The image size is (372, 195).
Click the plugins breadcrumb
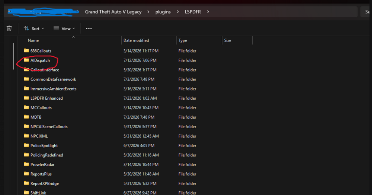coord(163,12)
